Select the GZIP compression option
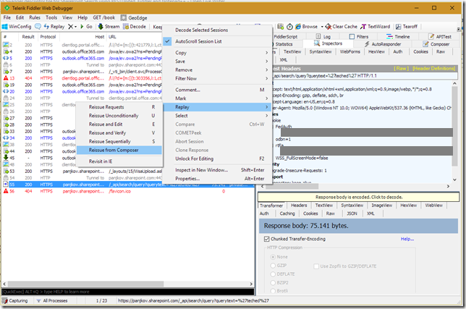This screenshot has width=466, height=309. [x=273, y=266]
